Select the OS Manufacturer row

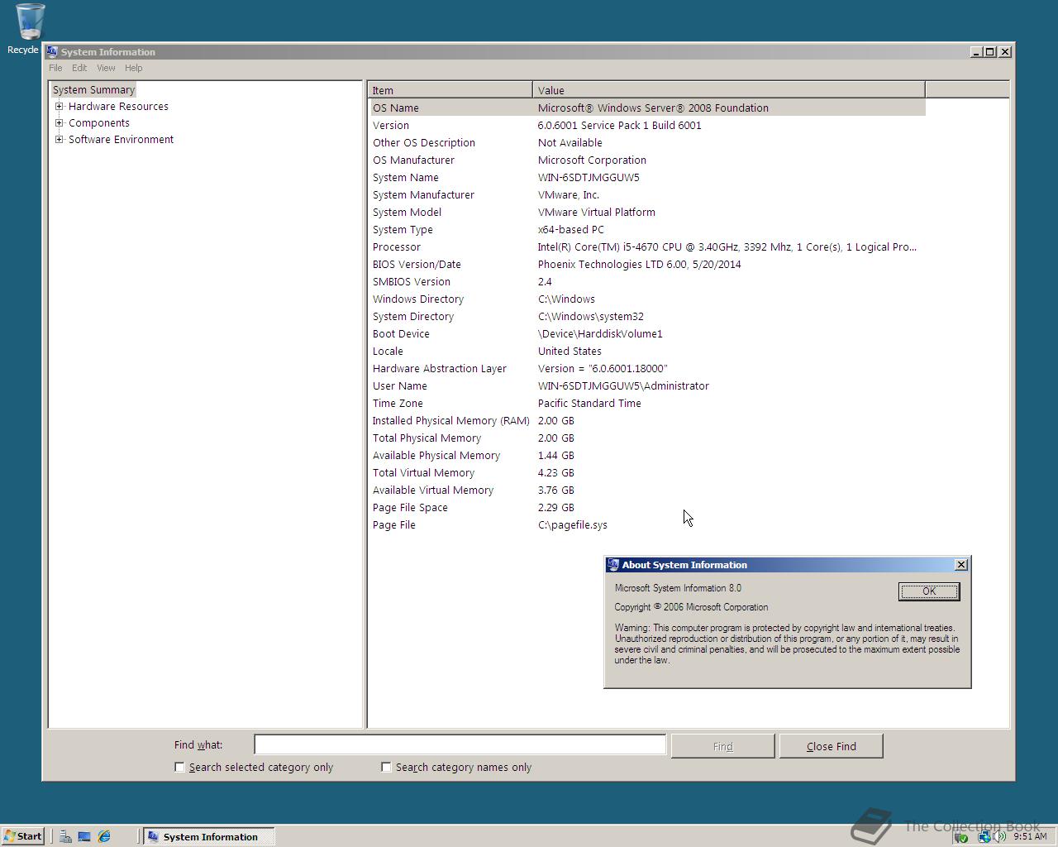pos(647,160)
